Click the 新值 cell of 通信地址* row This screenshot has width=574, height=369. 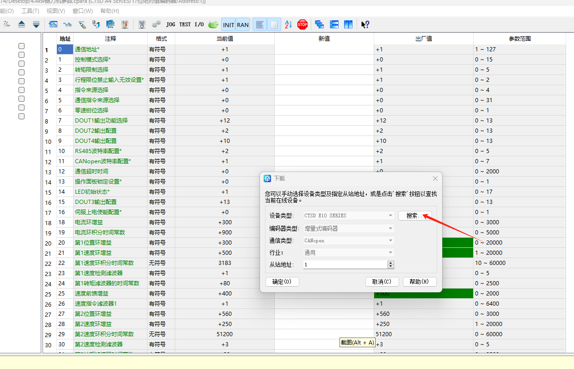(324, 49)
